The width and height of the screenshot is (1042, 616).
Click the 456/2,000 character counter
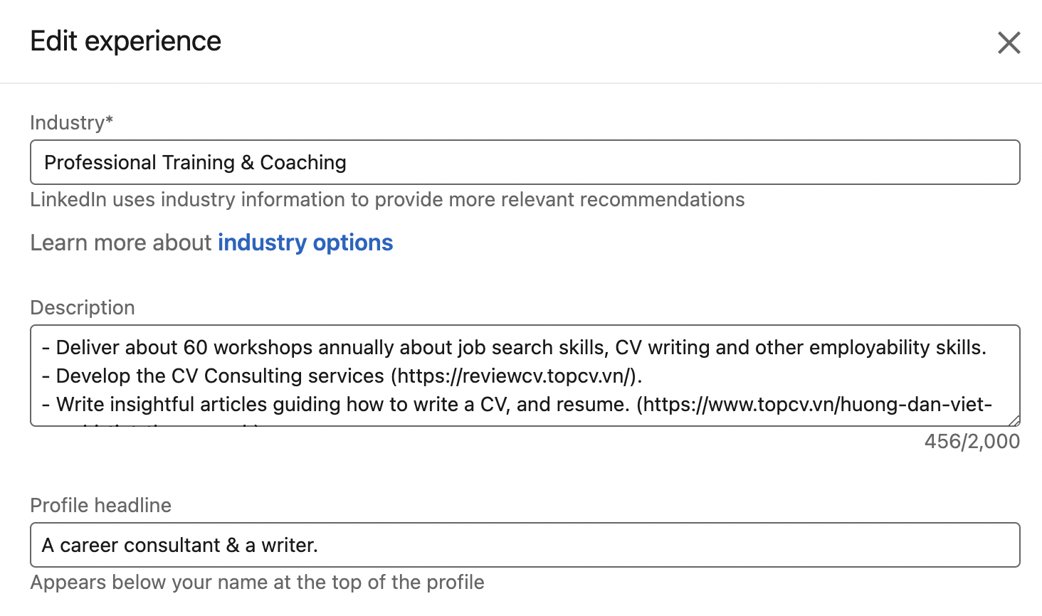972,442
